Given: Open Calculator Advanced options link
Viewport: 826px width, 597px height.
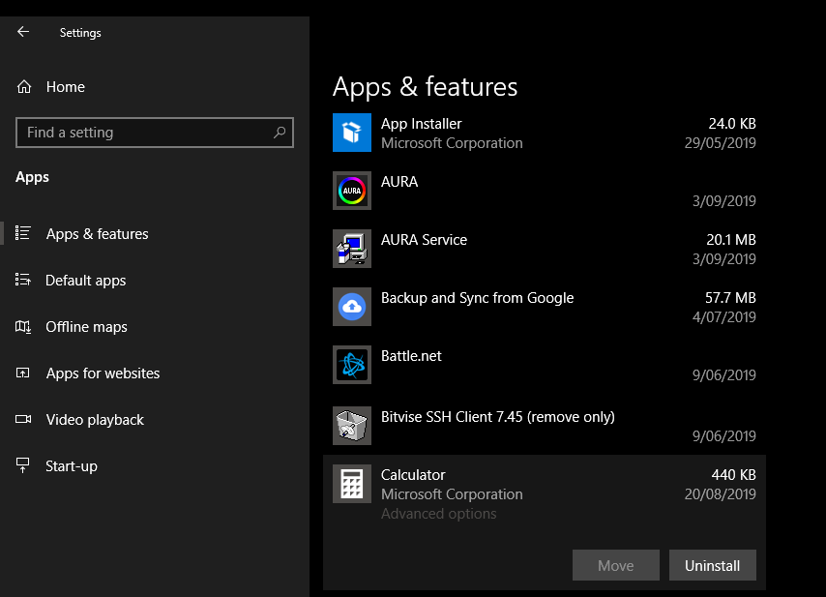Looking at the screenshot, I should (x=438, y=514).
